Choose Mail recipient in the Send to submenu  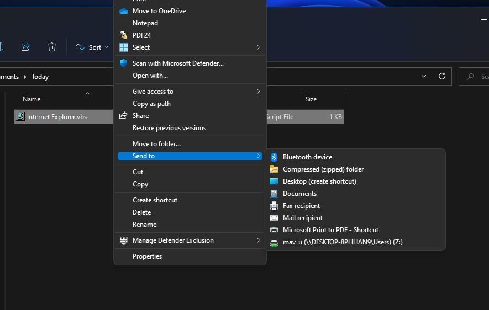[302, 218]
